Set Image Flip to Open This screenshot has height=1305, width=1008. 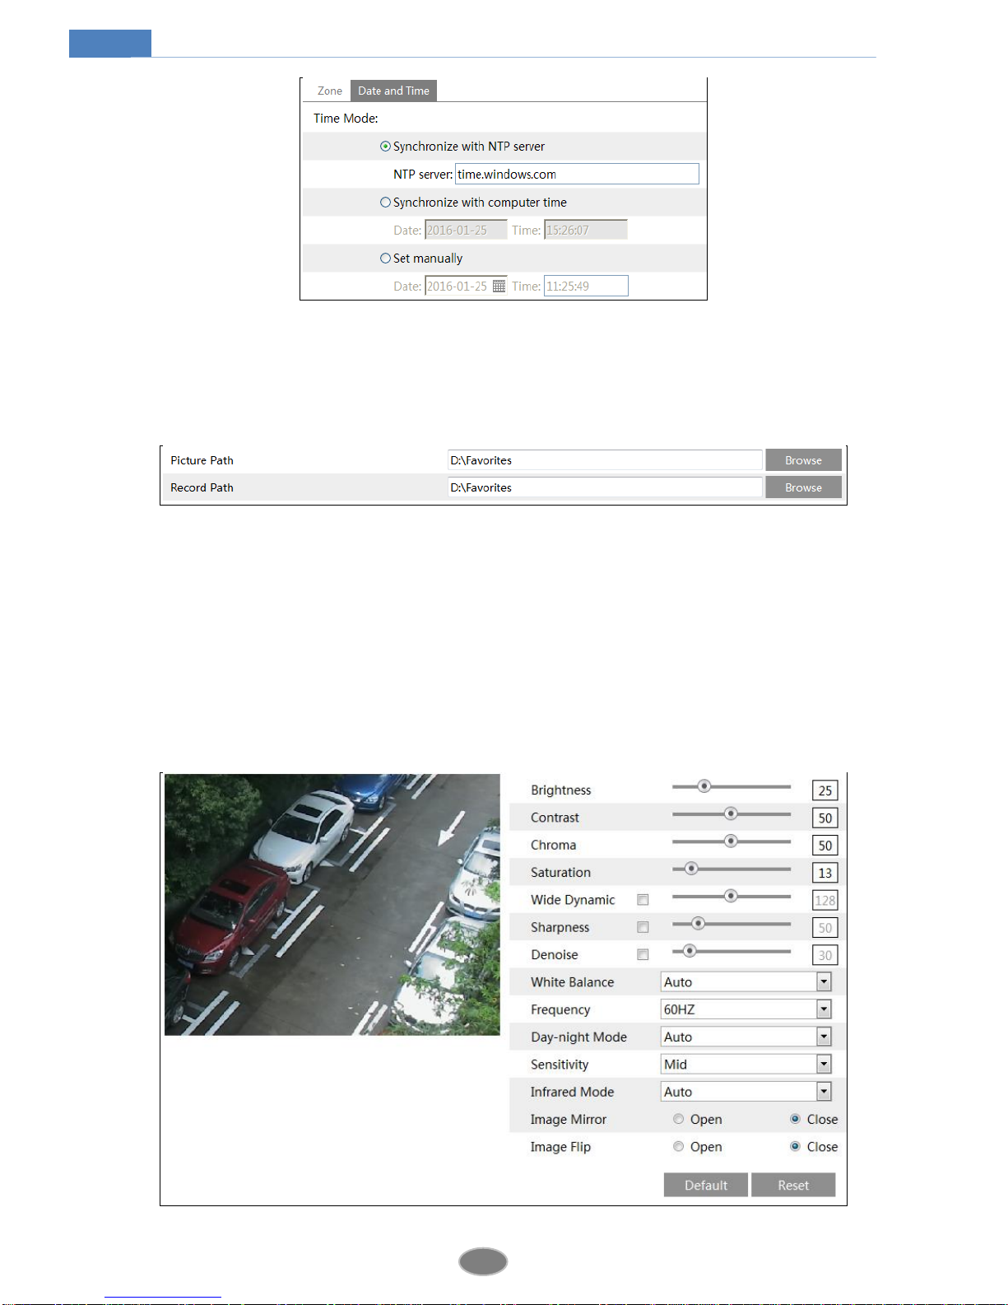679,1146
